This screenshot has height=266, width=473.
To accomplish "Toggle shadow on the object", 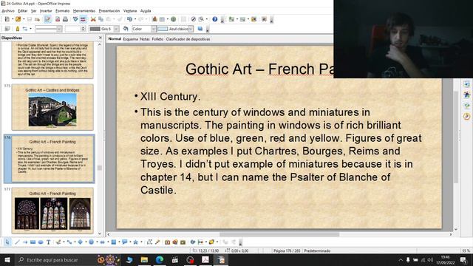I will [x=200, y=29].
